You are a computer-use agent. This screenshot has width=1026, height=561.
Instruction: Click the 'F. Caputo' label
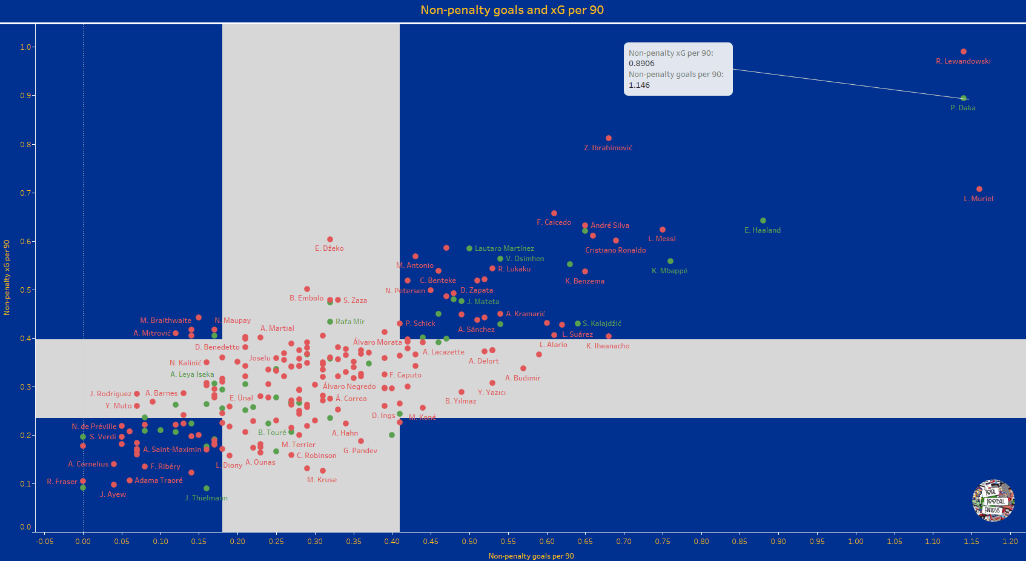(x=405, y=375)
